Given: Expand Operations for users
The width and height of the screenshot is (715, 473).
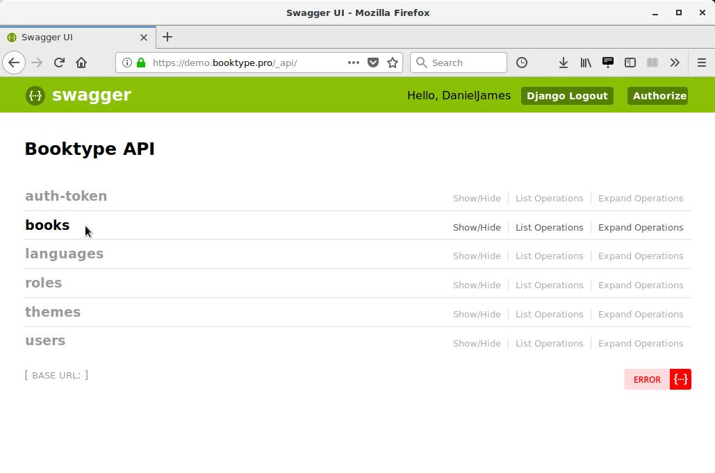Looking at the screenshot, I should [641, 344].
